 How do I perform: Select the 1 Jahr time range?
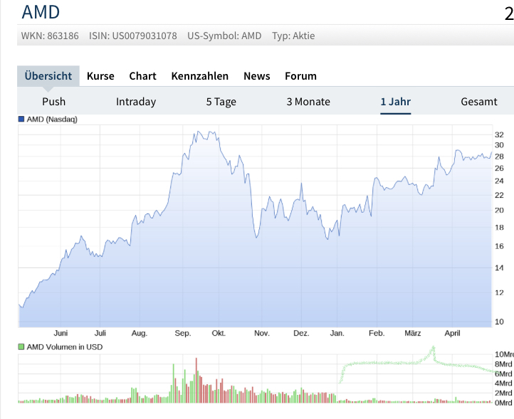tap(395, 102)
